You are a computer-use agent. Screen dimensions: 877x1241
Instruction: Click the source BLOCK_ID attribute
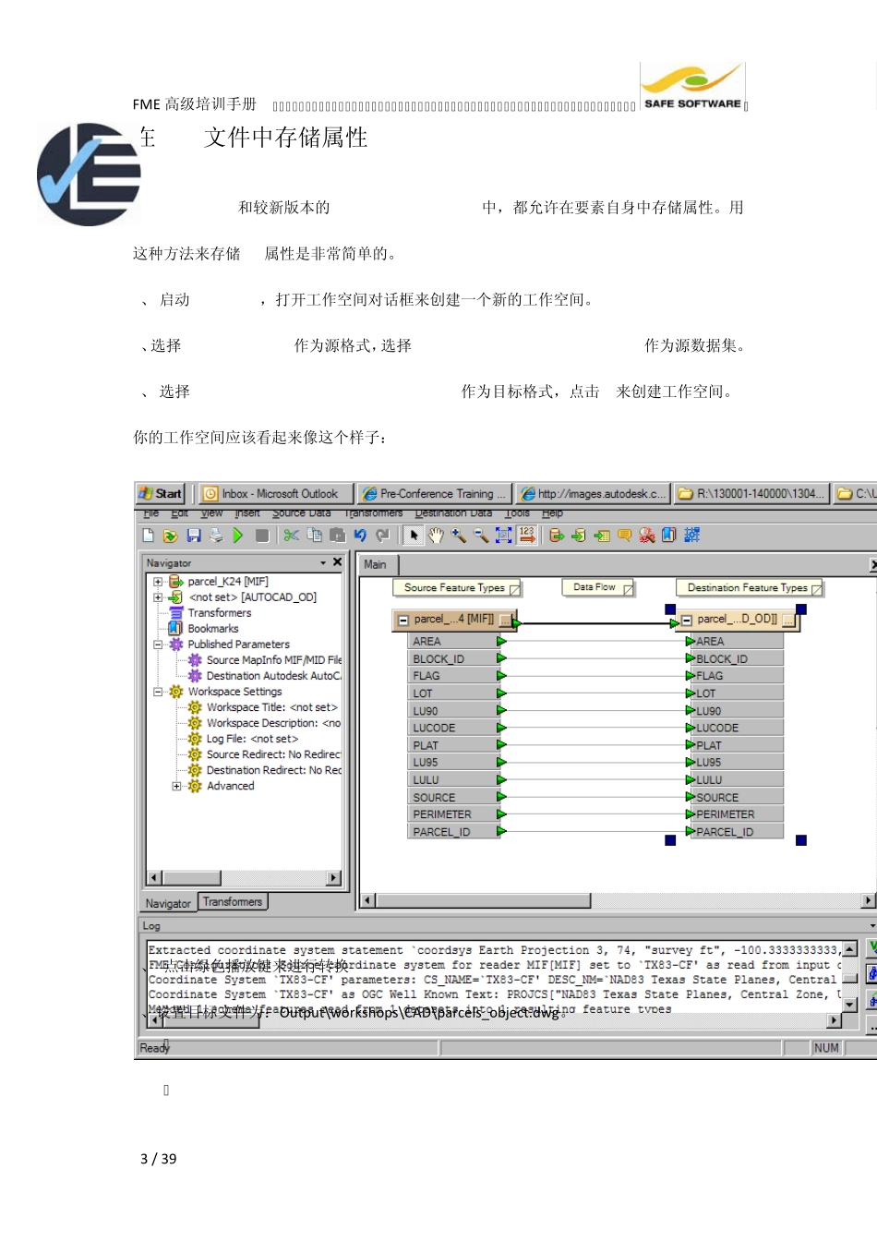pyautogui.click(x=452, y=659)
